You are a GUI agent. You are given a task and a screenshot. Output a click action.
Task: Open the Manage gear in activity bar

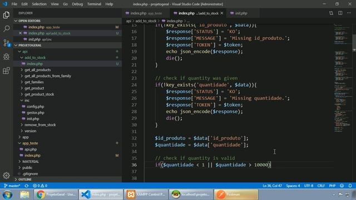(6, 176)
